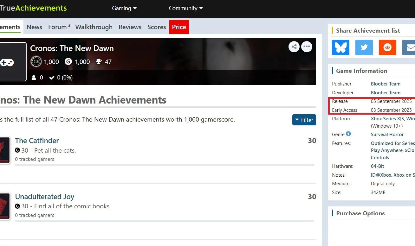Click the Gamerscore icon beside Find all comic books

coord(17,206)
